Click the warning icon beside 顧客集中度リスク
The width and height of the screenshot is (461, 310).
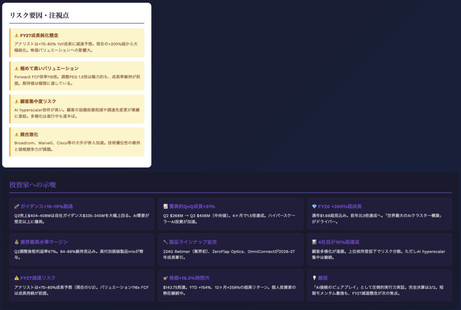click(x=16, y=101)
